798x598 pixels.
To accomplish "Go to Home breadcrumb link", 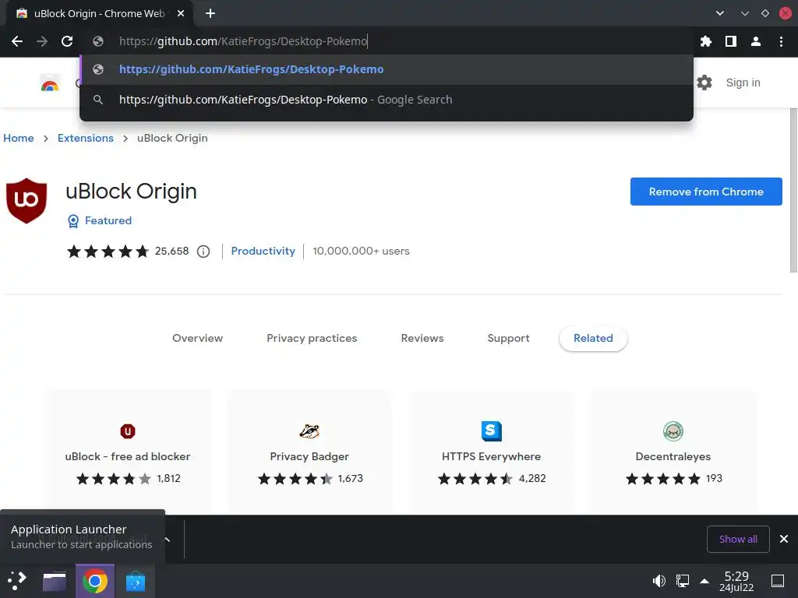I will point(19,139).
